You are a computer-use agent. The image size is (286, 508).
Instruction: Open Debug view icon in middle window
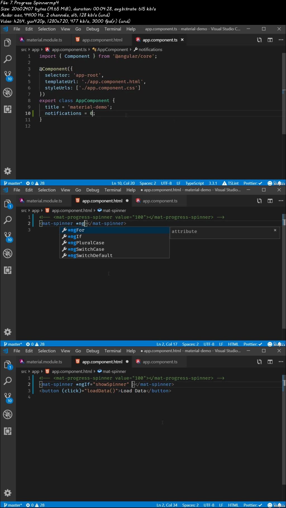tap(8, 253)
